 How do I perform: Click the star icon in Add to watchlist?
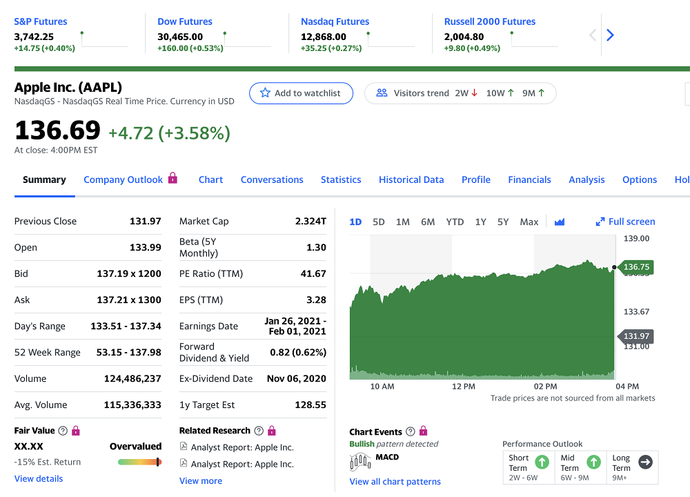pos(265,93)
